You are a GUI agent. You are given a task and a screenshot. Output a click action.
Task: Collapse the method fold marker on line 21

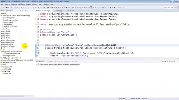[x=39, y=45]
